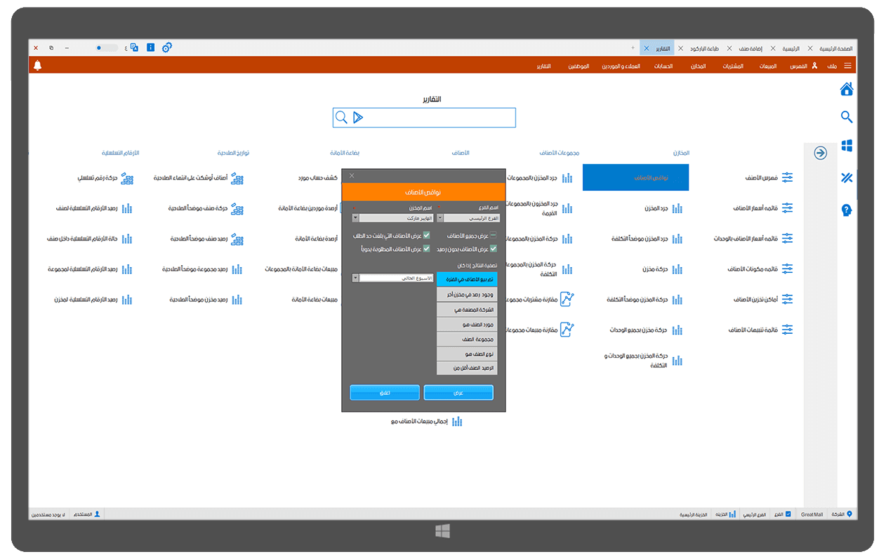Viewport: 886px width, 559px height.
Task: Click the notification bell icon
Action: (38, 65)
